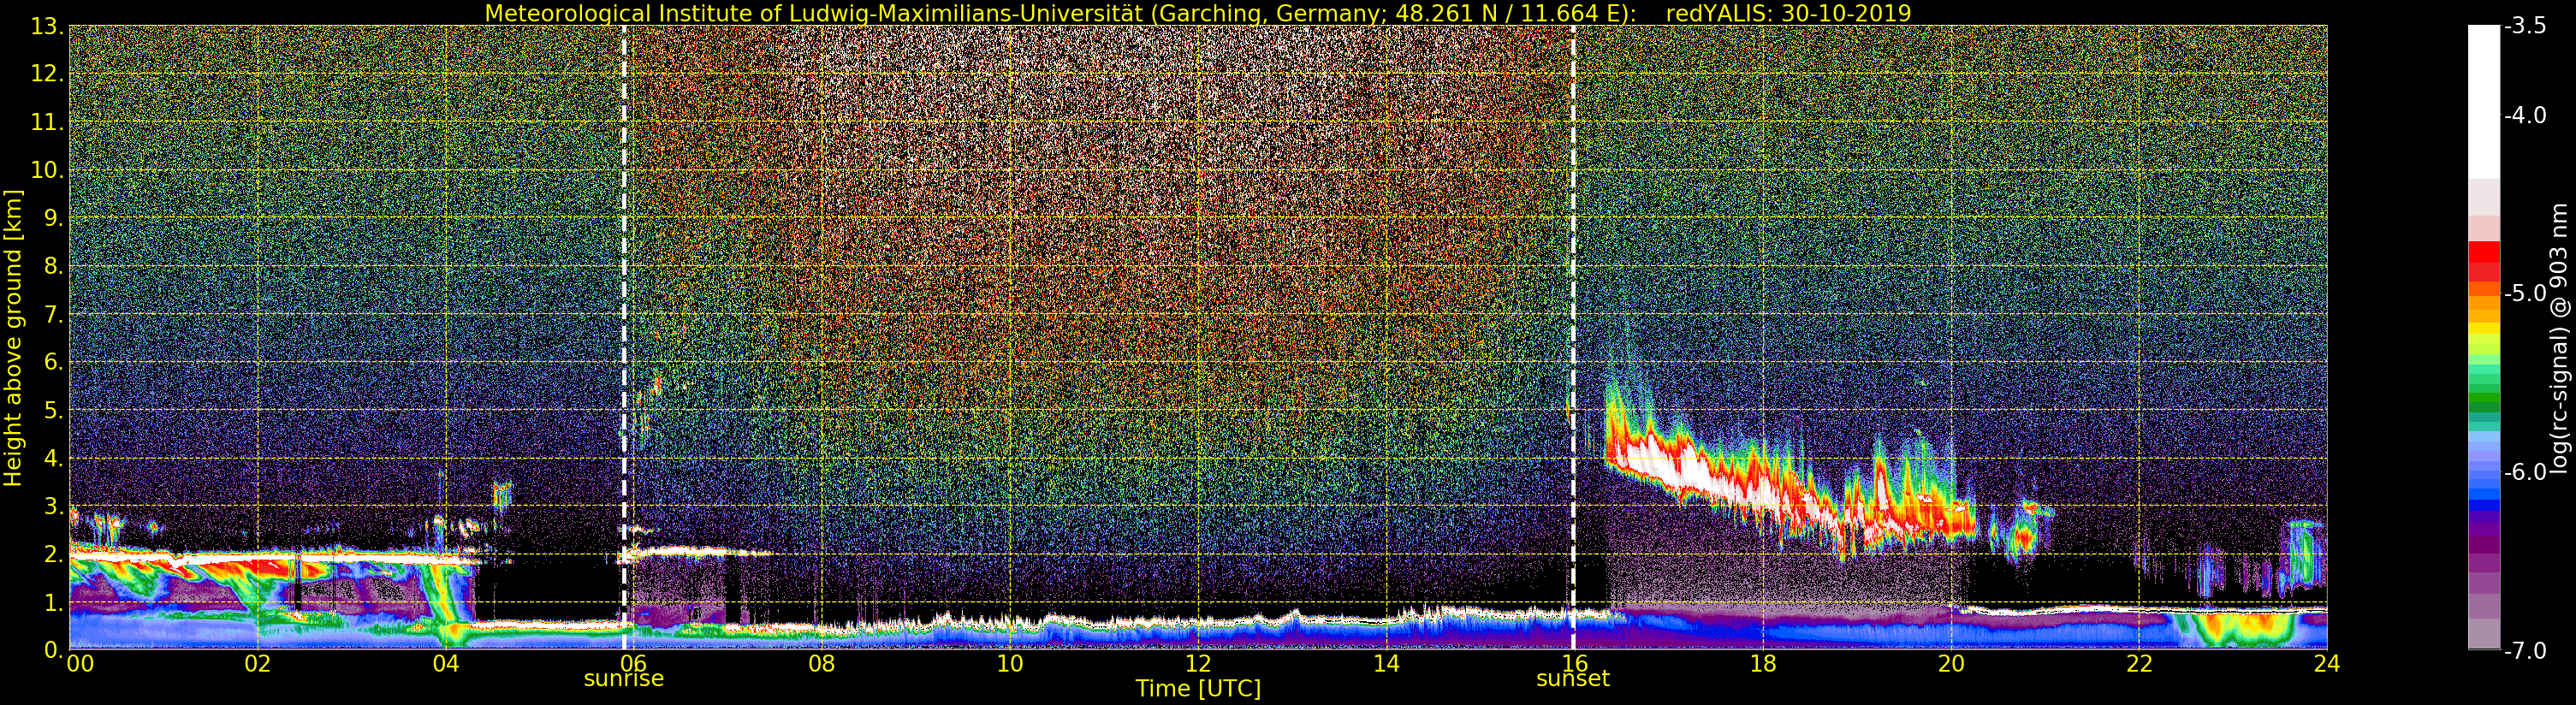The image size is (2576, 705).
Task: Click the '4.' height tick label
Action: click(53, 458)
